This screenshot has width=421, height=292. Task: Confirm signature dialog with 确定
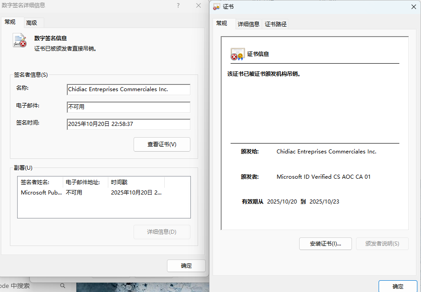(186, 266)
